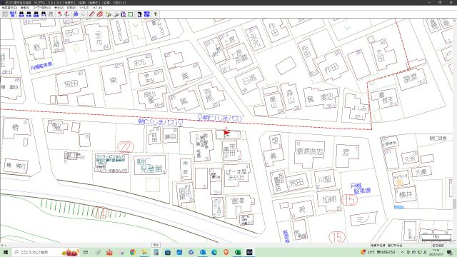Click the leftmost binoculars search icon
457x257 pixels.
(x=21, y=14)
